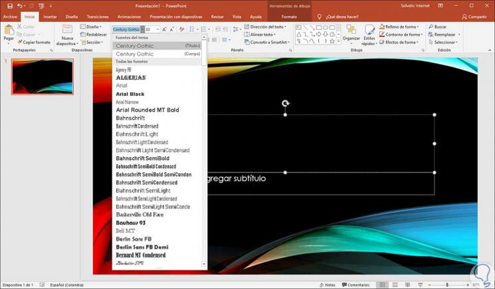Switch to the Animaciones tab
Viewport: 495px width, 289px height.
[x=129, y=17]
